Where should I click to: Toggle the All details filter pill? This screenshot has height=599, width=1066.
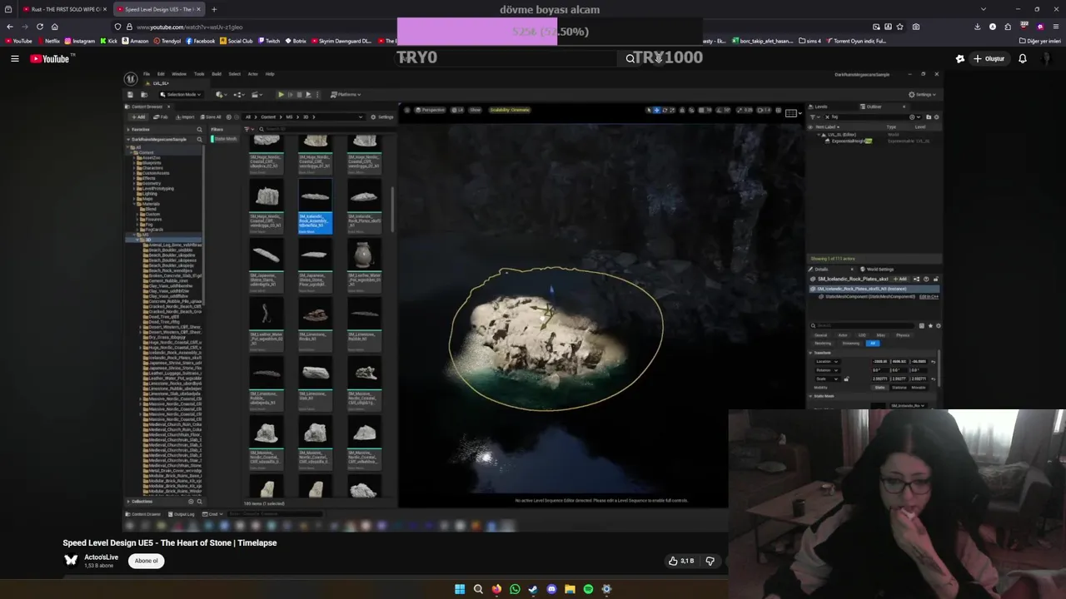873,344
